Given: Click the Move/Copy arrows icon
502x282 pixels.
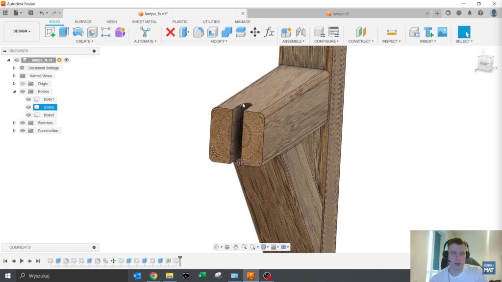Looking at the screenshot, I should click(x=255, y=32).
